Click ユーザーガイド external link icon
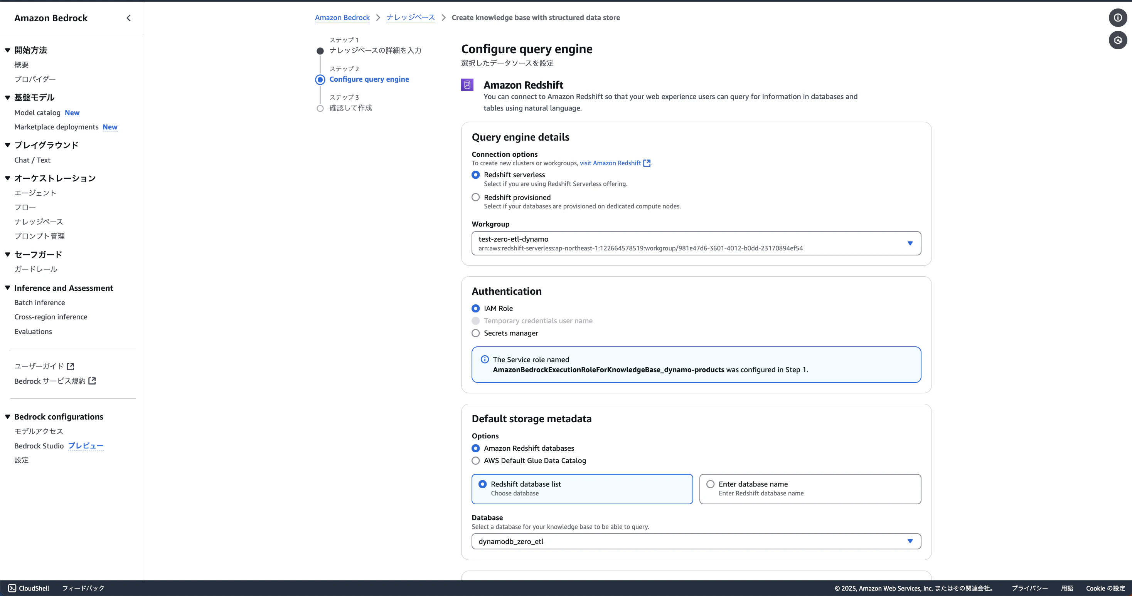Image resolution: width=1132 pixels, height=596 pixels. [x=70, y=366]
